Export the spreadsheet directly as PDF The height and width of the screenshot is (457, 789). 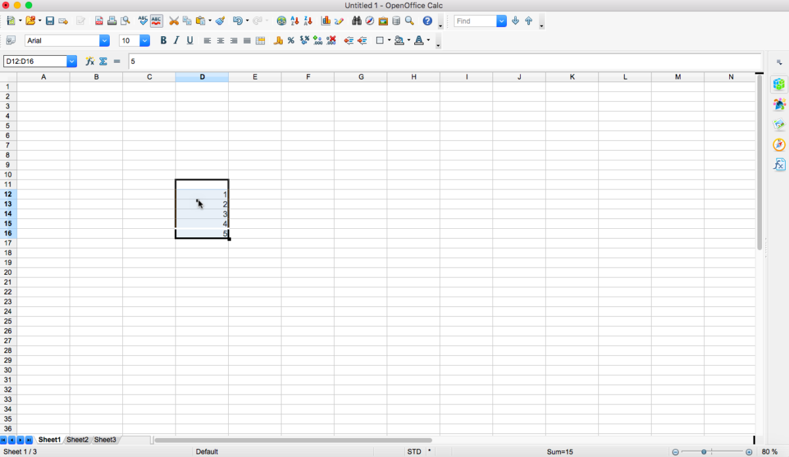coord(99,20)
